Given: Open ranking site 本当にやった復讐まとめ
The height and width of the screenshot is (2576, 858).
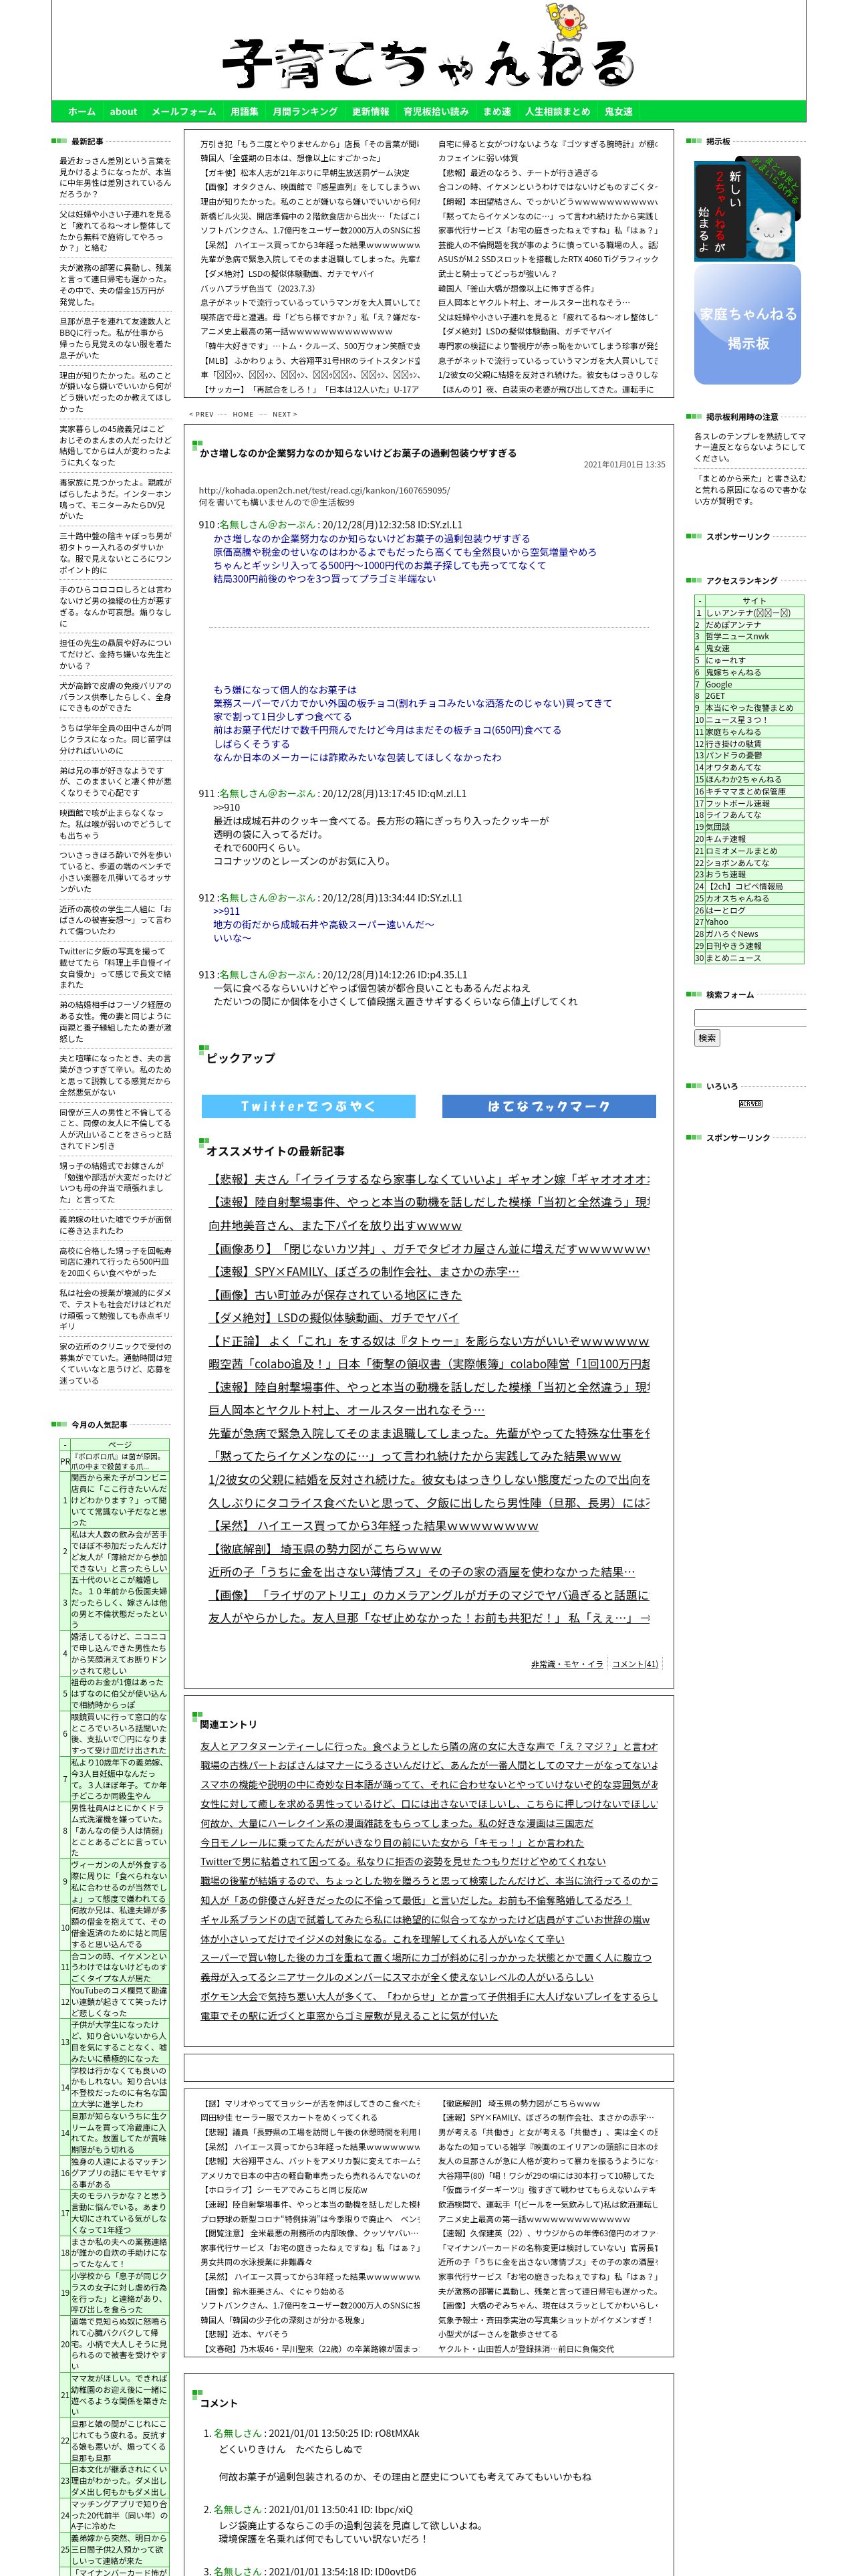Looking at the screenshot, I should pos(749,708).
